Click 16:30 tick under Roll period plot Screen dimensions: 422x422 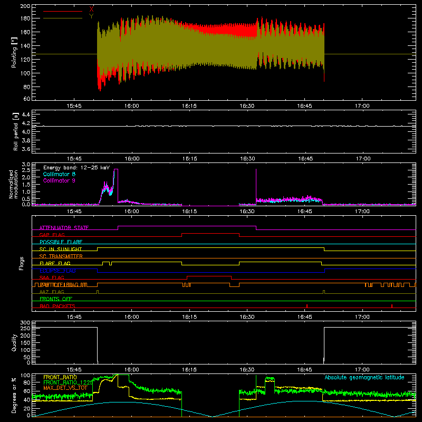pyautogui.click(x=247, y=159)
